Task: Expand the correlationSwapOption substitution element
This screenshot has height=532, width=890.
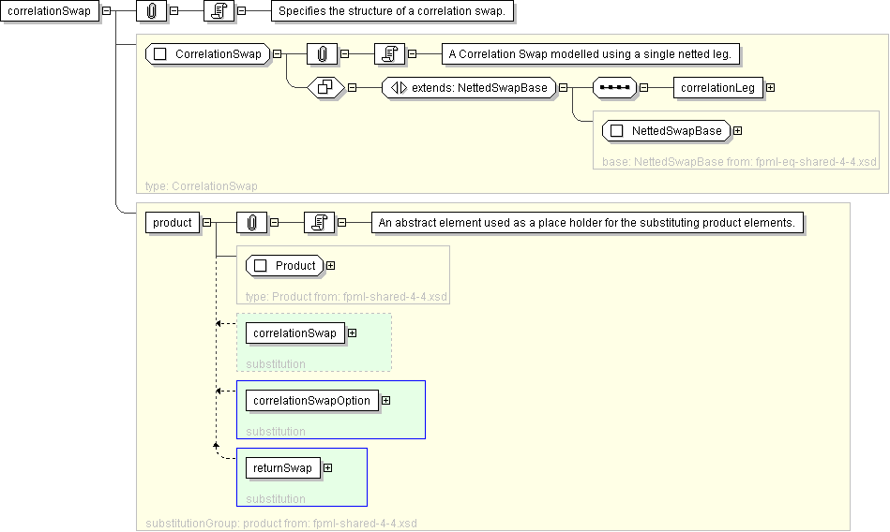Action: click(385, 401)
